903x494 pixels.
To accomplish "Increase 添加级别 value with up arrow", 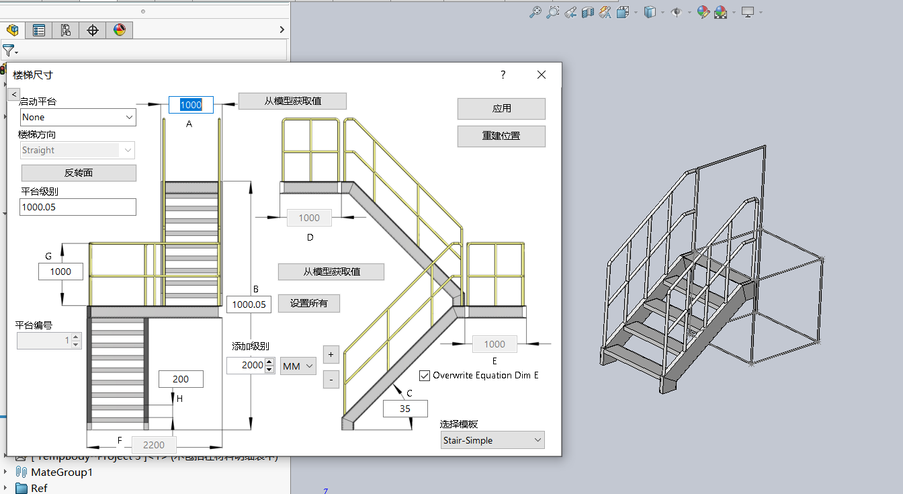I will click(270, 362).
